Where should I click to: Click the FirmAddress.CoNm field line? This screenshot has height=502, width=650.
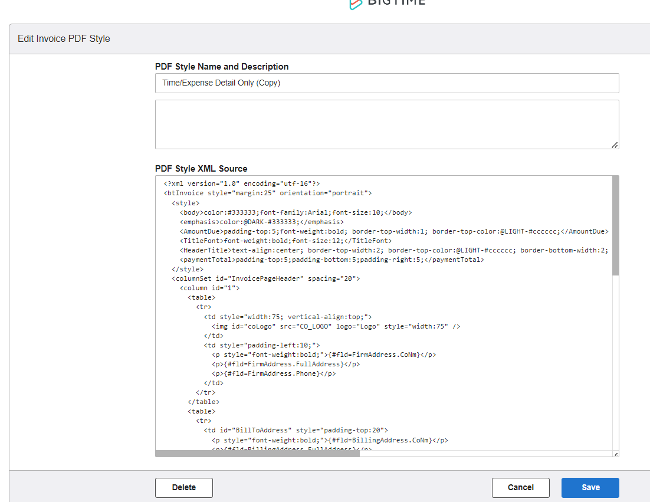324,355
